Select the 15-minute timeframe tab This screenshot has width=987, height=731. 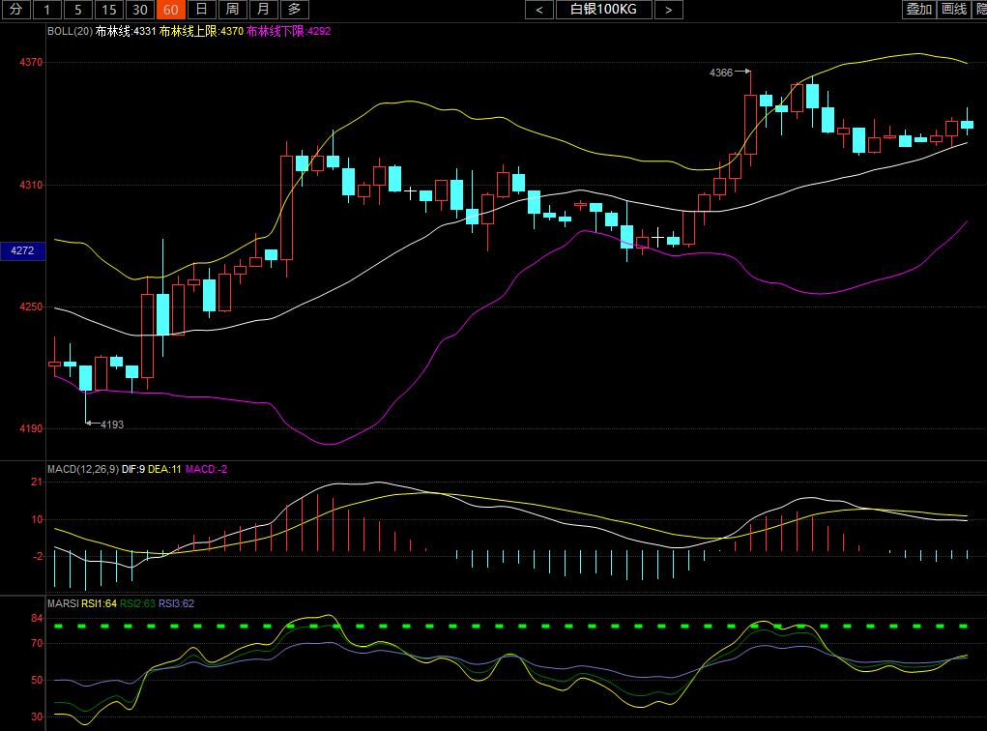pyautogui.click(x=109, y=10)
